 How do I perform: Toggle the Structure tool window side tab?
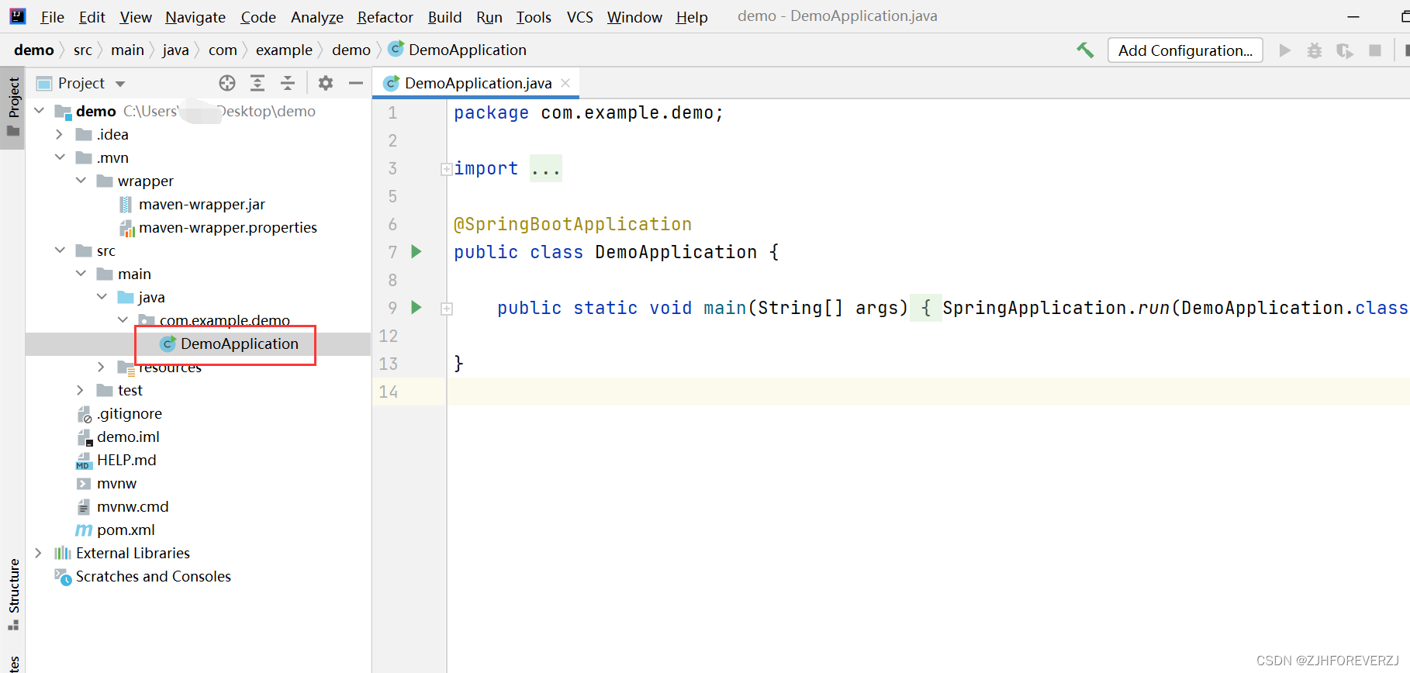[x=13, y=594]
